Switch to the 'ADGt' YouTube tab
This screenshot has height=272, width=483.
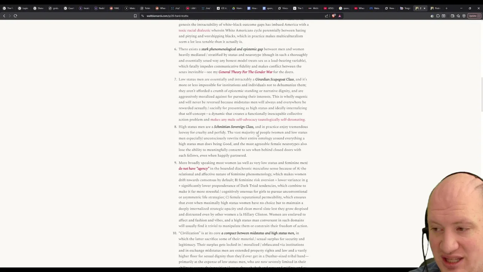[x=329, y=8]
